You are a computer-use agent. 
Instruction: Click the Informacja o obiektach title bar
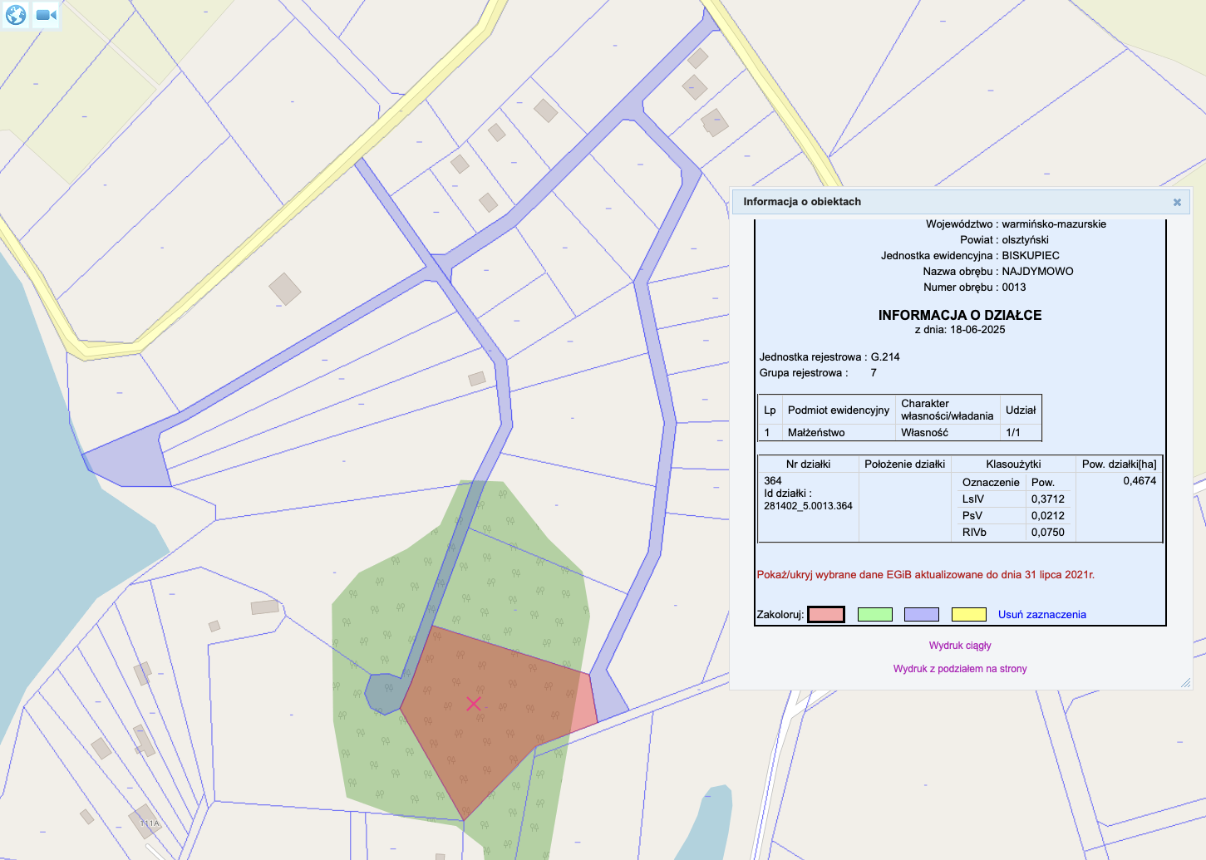(x=961, y=202)
